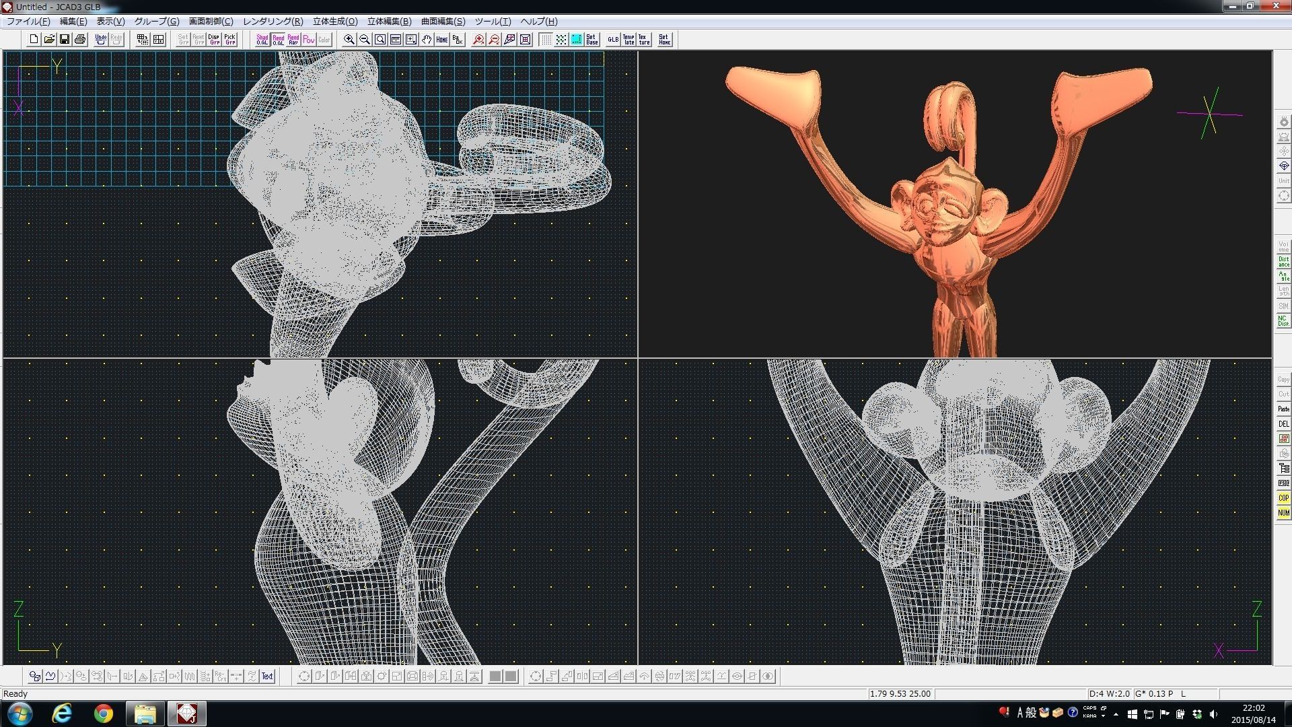Click the Pick Grp toolbar icon
This screenshot has height=727, width=1292.
pos(229,40)
